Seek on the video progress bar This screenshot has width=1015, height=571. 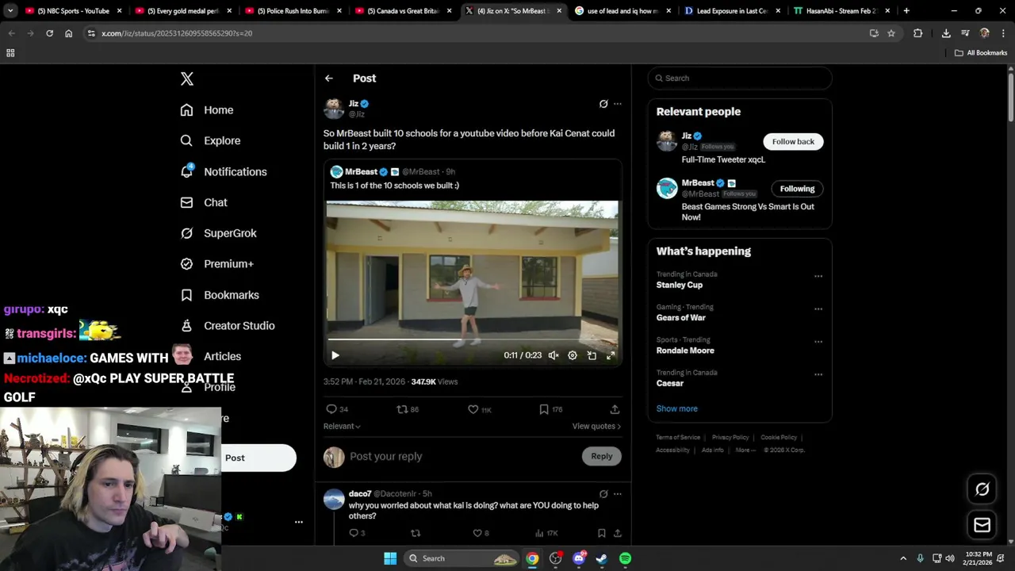(472, 340)
